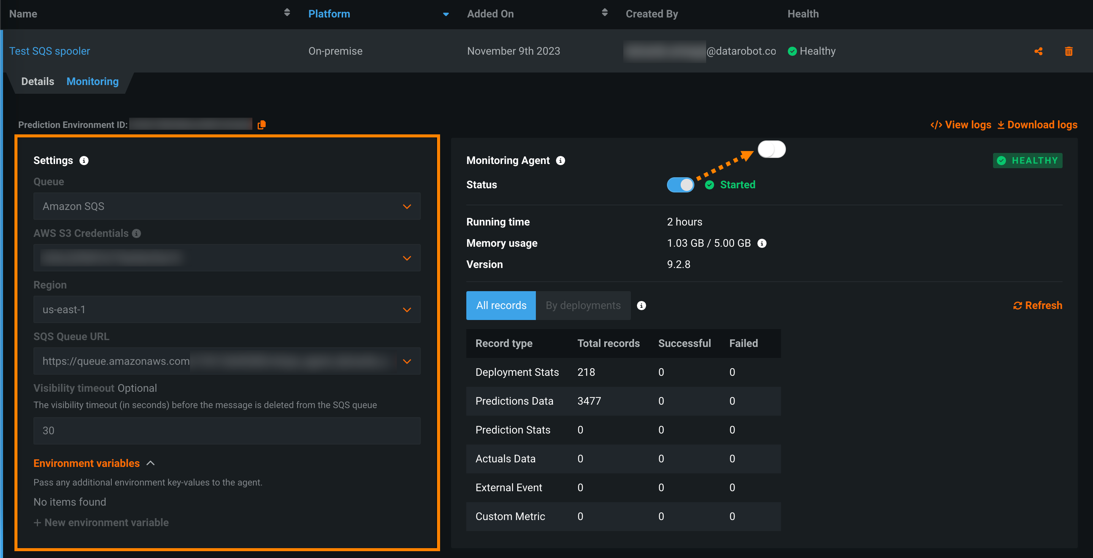
Task: Select the By deployments tab
Action: 583,306
